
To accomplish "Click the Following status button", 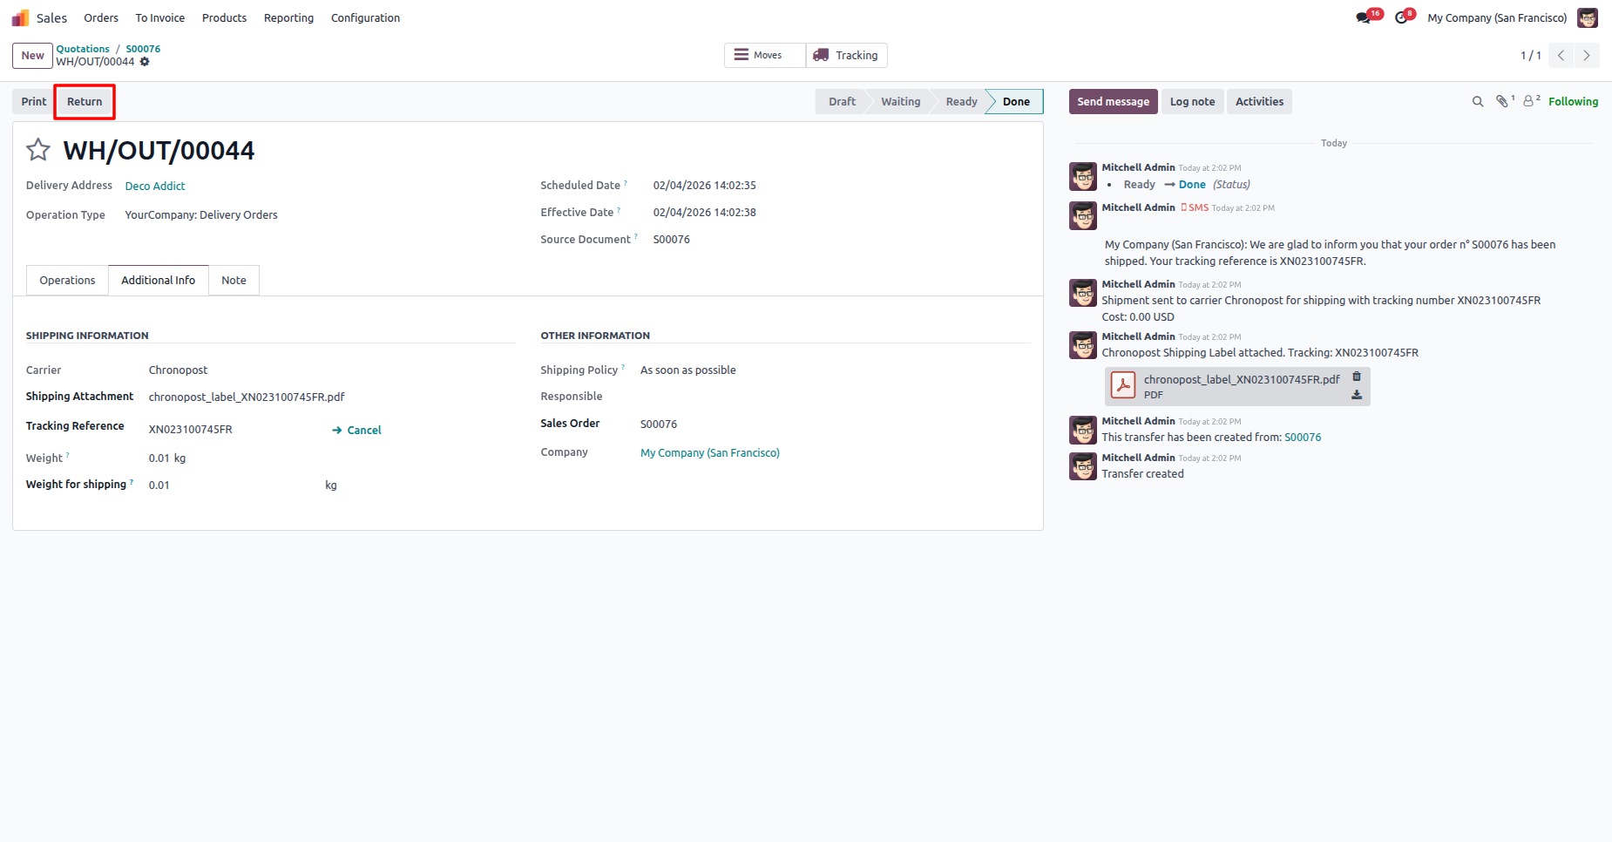I will click(1573, 102).
